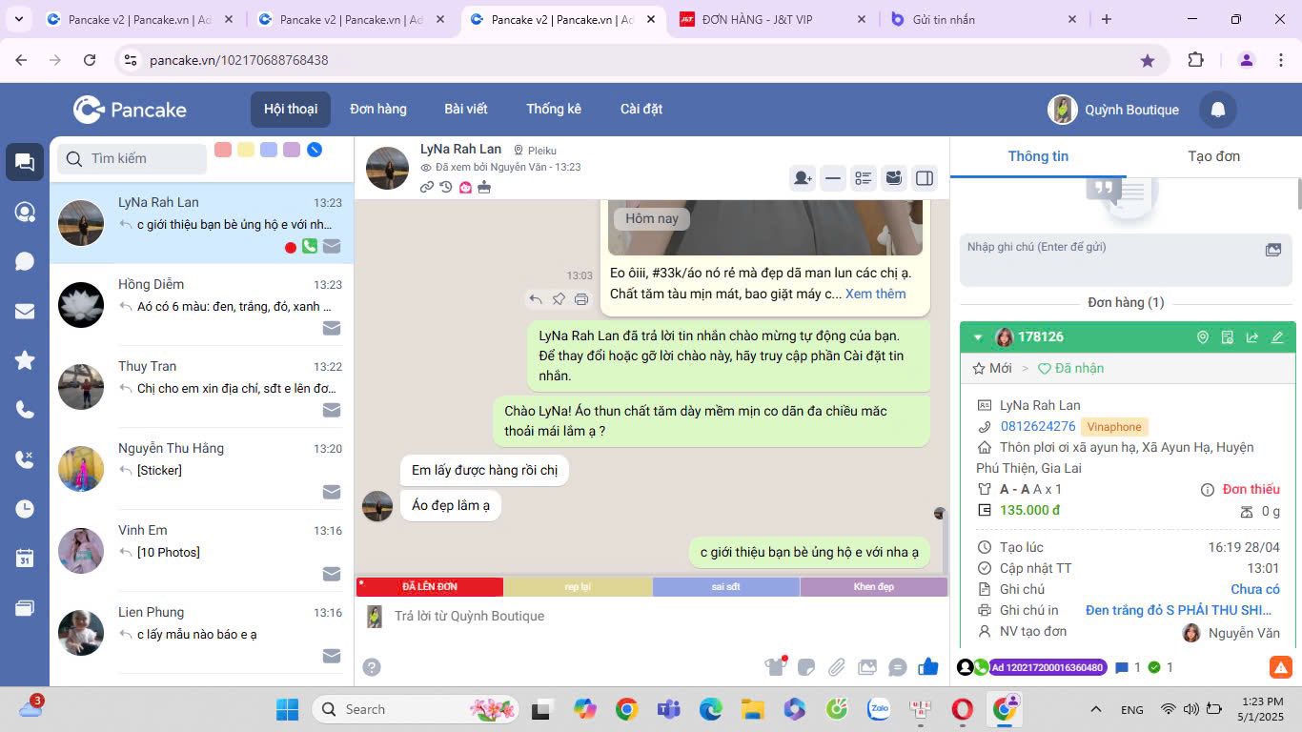Toggle the right side panel layout icon
This screenshot has height=732, width=1302.
click(924, 178)
